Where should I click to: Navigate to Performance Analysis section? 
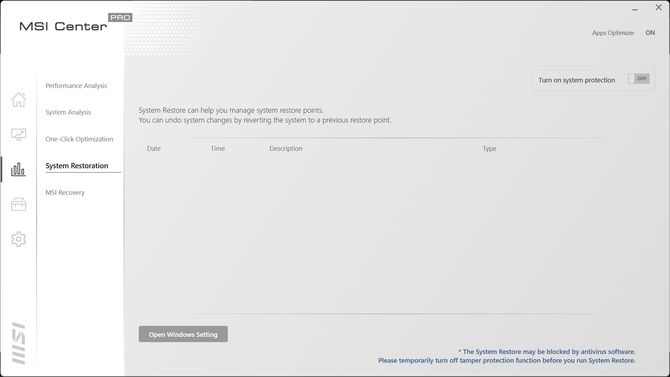(76, 85)
